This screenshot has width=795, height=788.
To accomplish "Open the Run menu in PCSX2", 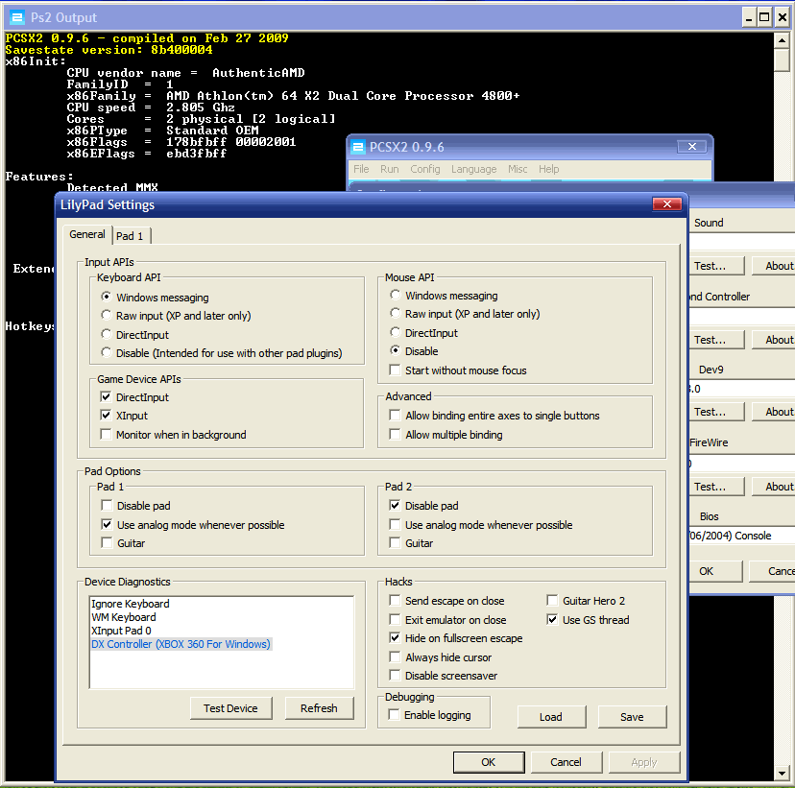I will [390, 169].
